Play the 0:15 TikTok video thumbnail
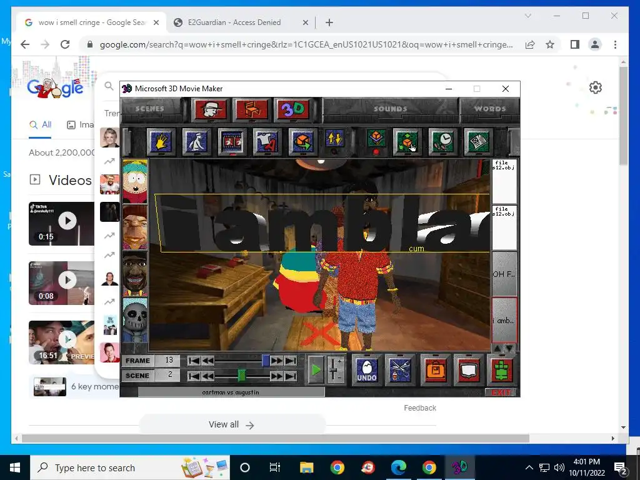 (x=62, y=223)
